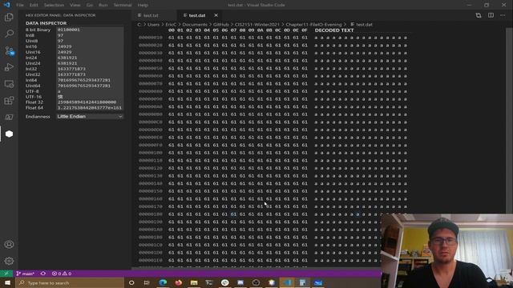The image size is (513, 288).
Task: Click Chapter11-FileIO-Evening breadcrumb segment
Action: coord(313,25)
